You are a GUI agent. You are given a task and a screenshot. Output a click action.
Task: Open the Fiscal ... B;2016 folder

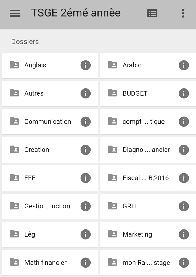coord(148,178)
